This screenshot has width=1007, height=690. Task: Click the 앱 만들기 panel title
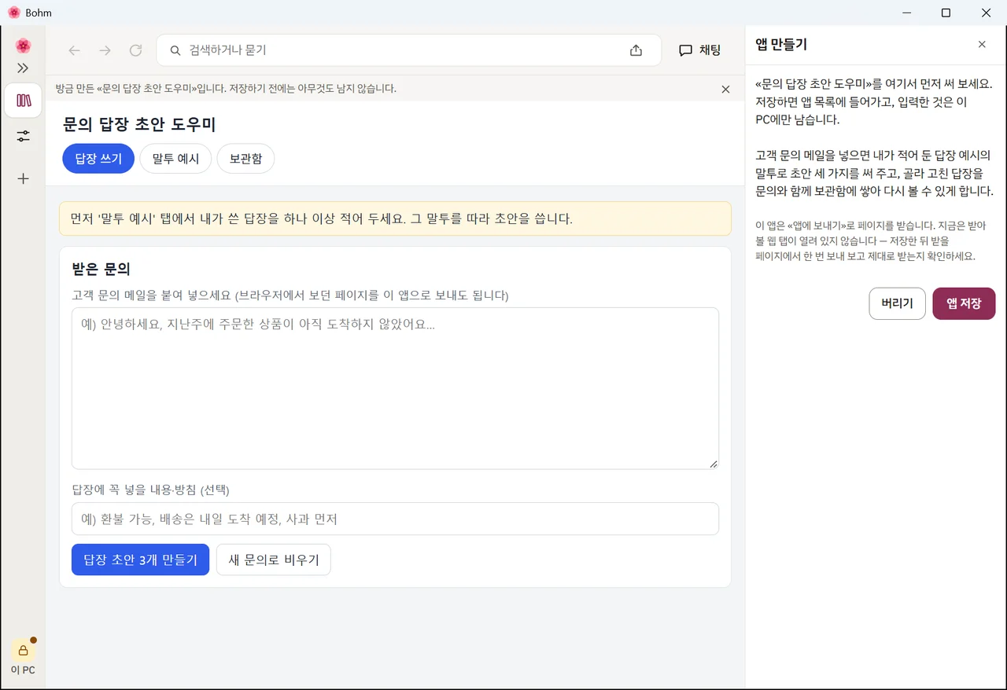781,45
